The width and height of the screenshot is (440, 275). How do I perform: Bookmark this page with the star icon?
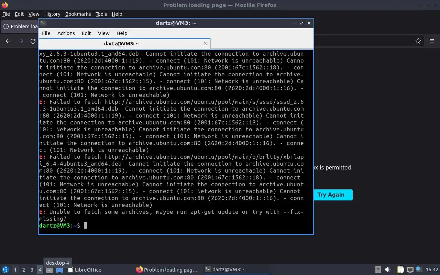418,41
